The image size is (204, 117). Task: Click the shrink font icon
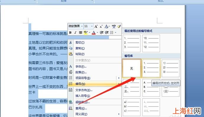(x=101, y=27)
